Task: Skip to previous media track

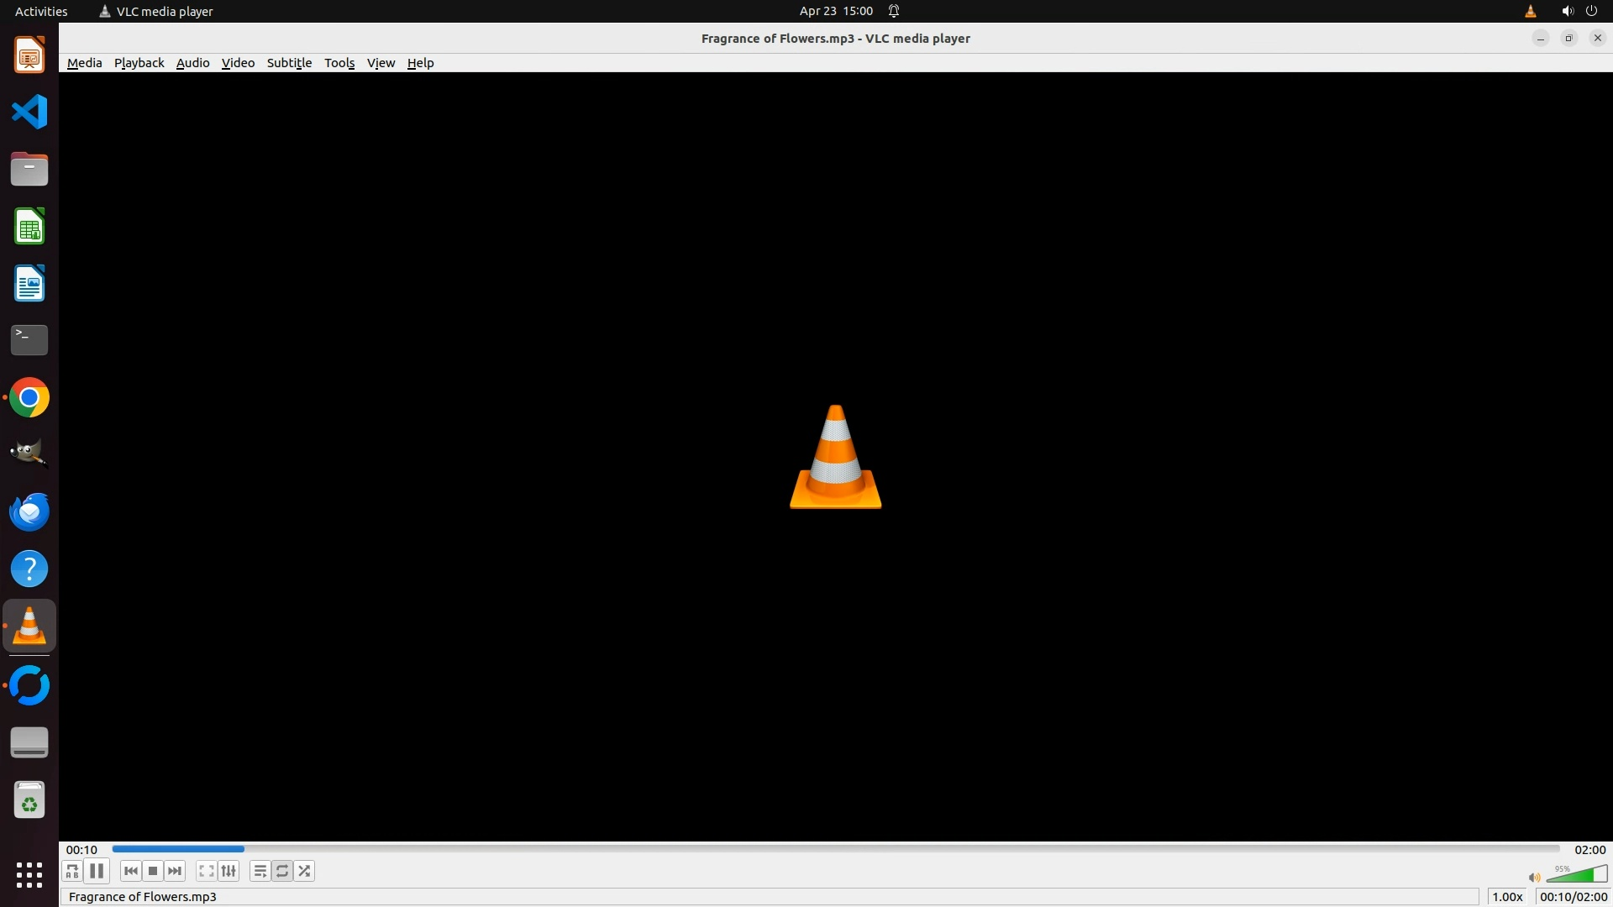Action: (130, 871)
